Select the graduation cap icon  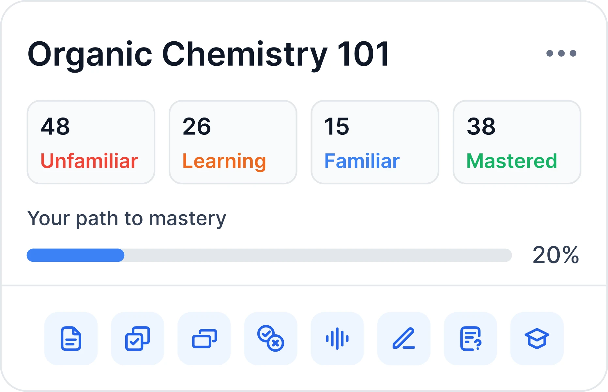tap(537, 339)
